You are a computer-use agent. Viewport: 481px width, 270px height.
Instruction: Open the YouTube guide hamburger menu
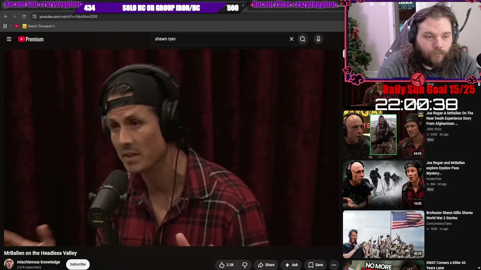tap(9, 39)
